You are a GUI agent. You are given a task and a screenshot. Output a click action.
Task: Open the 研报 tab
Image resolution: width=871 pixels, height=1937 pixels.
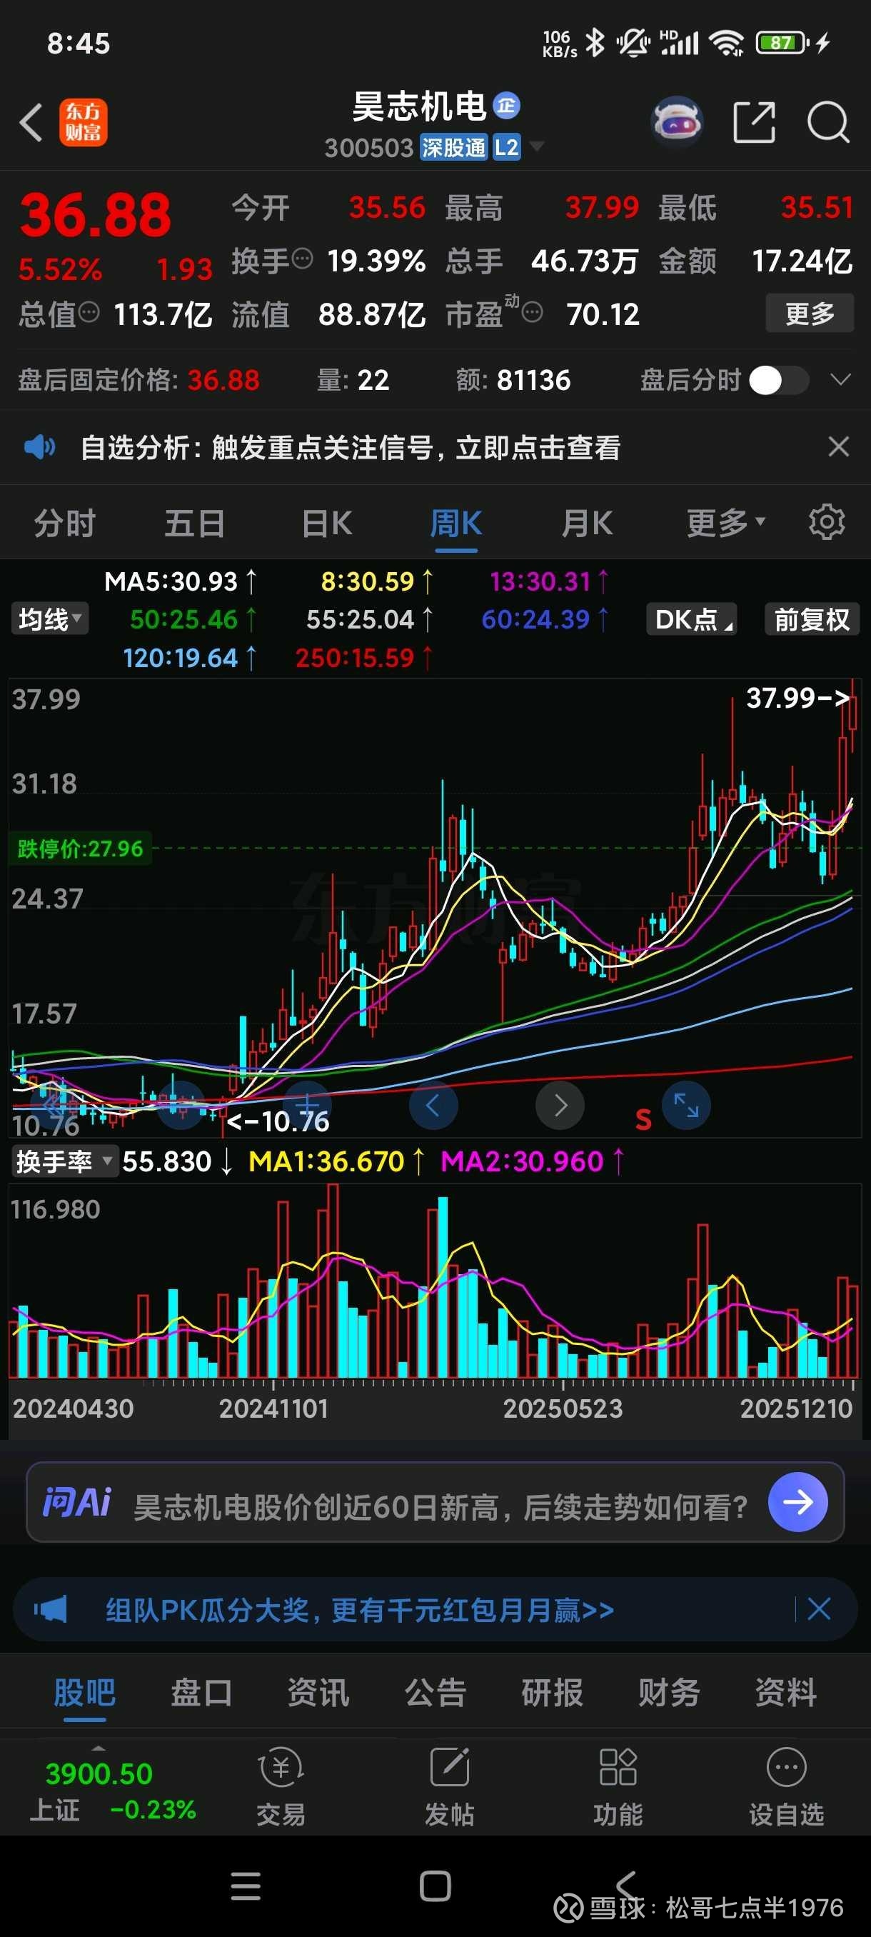tap(553, 1693)
